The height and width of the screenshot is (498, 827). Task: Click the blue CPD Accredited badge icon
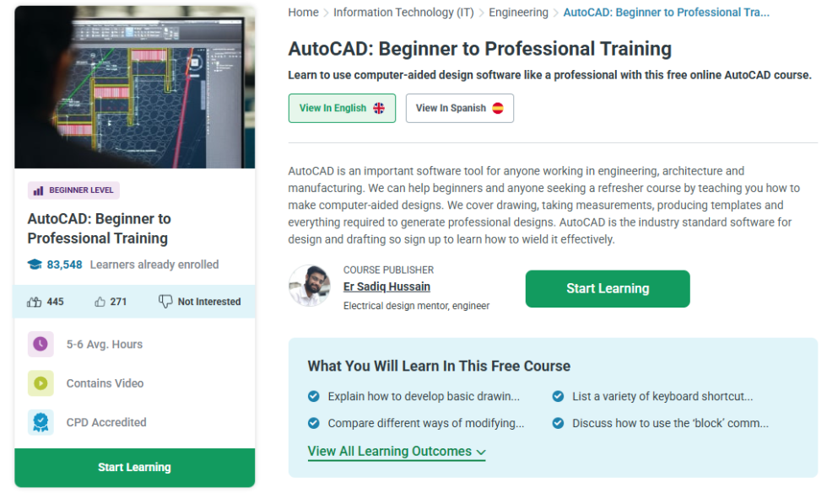click(41, 422)
